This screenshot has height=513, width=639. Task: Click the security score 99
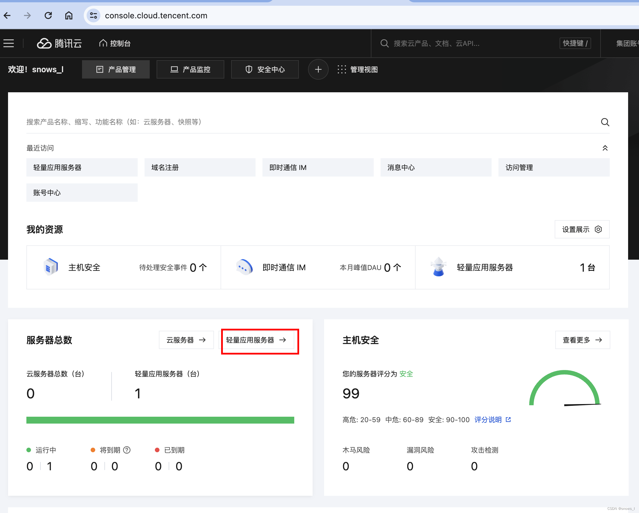click(351, 394)
